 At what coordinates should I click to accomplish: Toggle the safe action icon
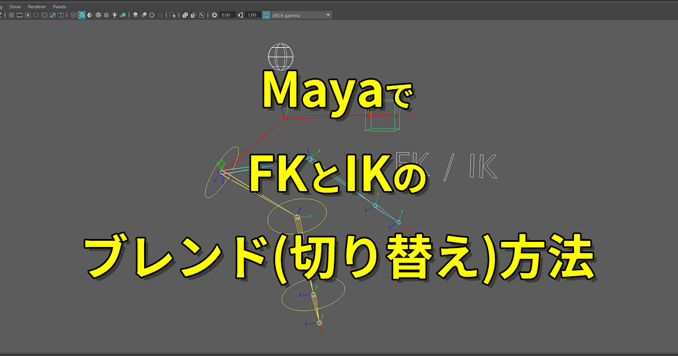(x=53, y=15)
